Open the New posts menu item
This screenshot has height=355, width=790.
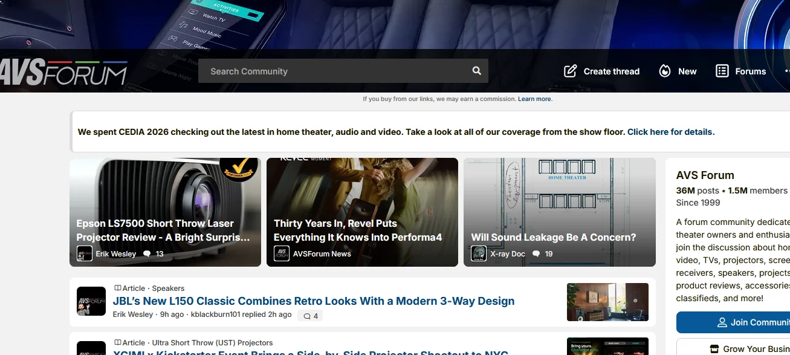pyautogui.click(x=678, y=71)
